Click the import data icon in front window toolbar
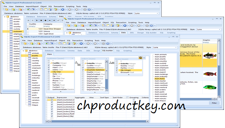Image resolution: width=225 pixels, height=128 pixels. tap(47, 44)
